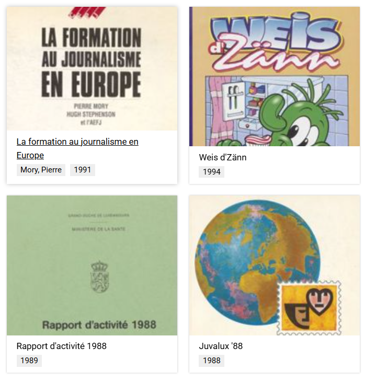Click the Rapport d'activité 1988 title
Viewport: 365px width, 380px height.
pos(61,346)
